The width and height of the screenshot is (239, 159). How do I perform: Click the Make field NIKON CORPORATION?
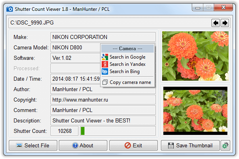coord(103,37)
